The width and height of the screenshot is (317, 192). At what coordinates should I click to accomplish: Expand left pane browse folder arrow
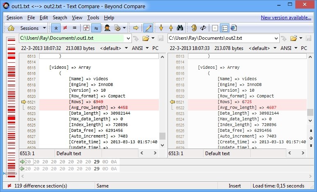coord(153,38)
